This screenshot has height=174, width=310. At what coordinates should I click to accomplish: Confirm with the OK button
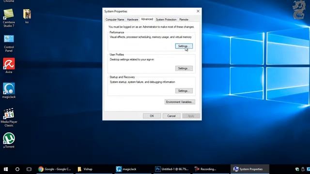click(152, 116)
